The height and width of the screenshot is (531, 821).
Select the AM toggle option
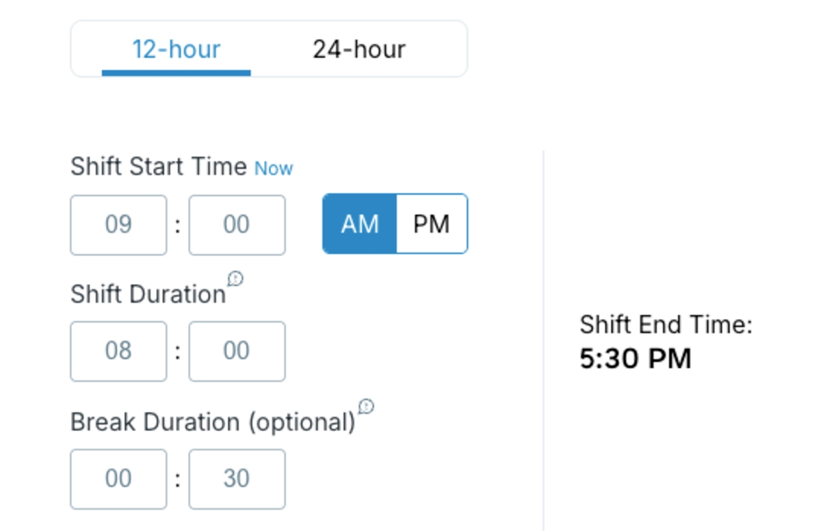361,224
